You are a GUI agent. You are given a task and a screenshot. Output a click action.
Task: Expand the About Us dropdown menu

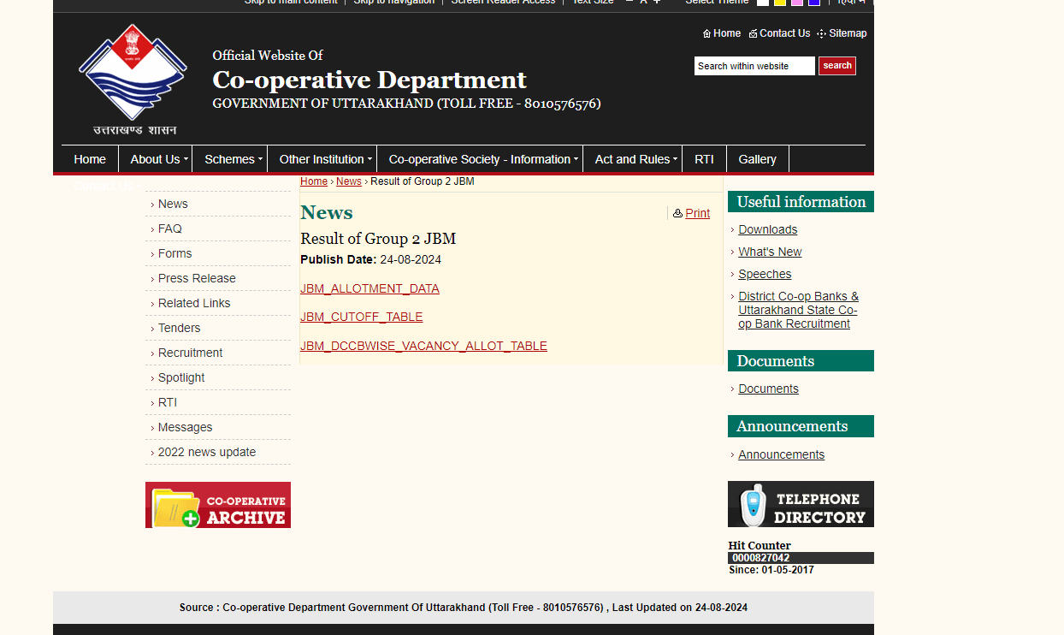click(155, 159)
